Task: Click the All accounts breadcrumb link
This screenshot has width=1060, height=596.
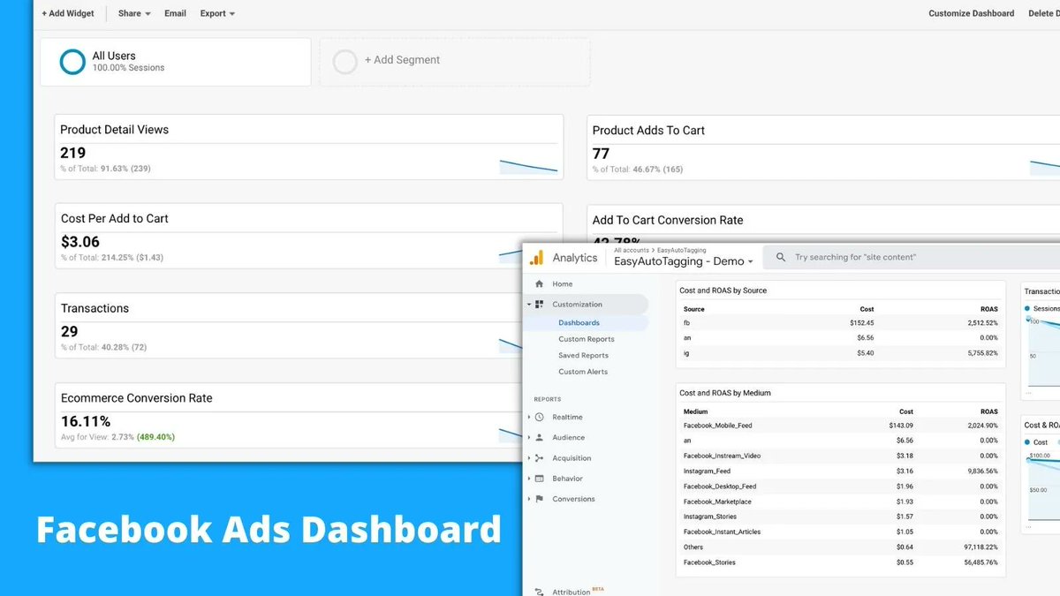Action: tap(630, 251)
